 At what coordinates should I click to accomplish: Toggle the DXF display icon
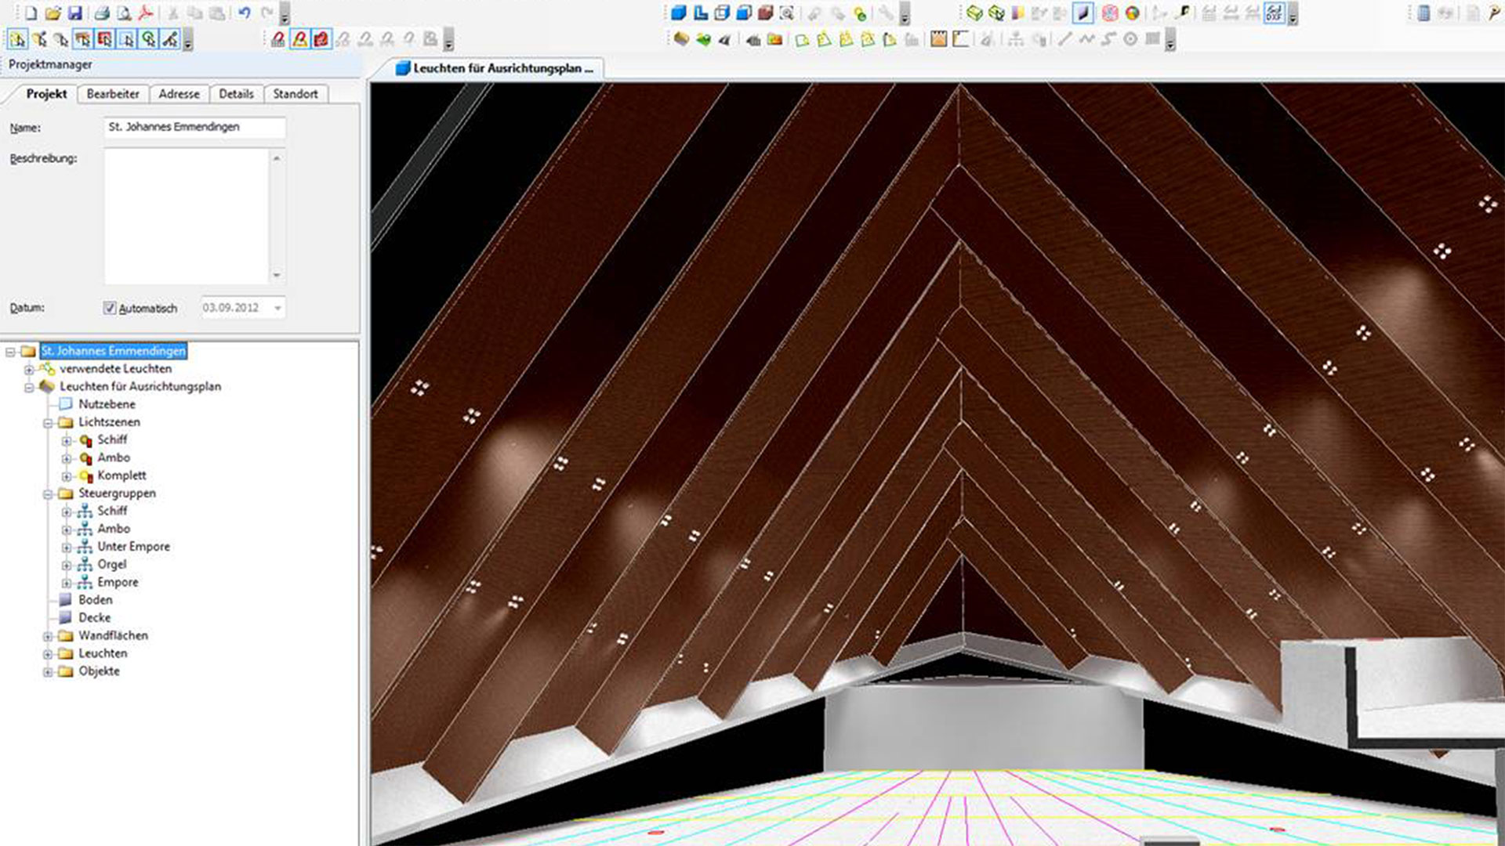coord(1274,13)
